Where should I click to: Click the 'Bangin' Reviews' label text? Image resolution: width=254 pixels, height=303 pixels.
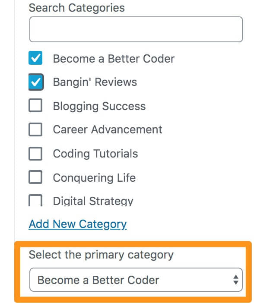[x=95, y=82]
